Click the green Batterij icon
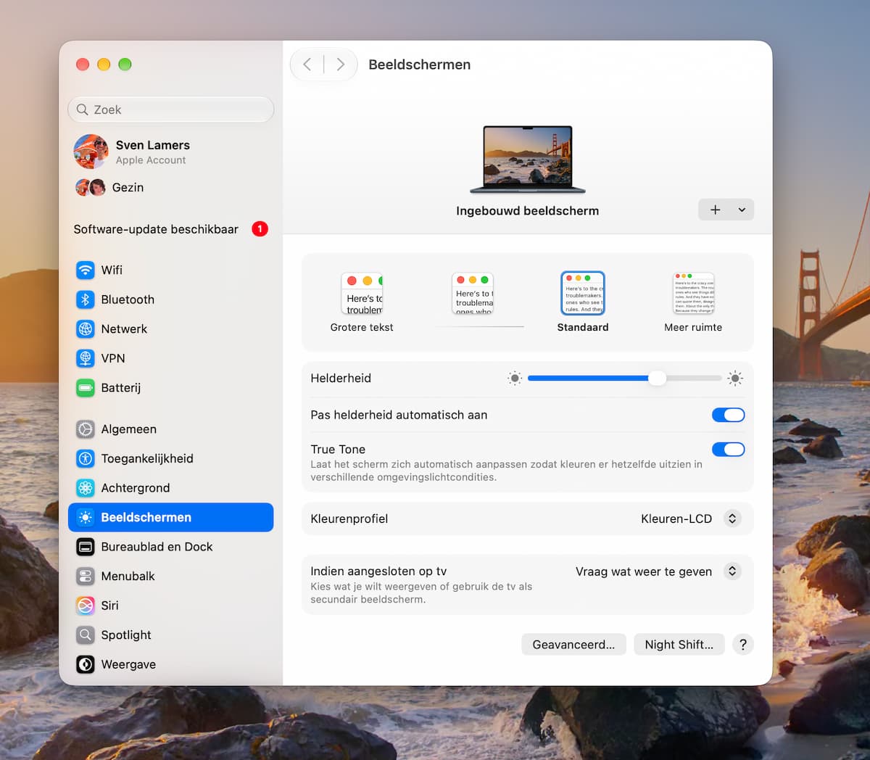The image size is (870, 760). tap(86, 388)
